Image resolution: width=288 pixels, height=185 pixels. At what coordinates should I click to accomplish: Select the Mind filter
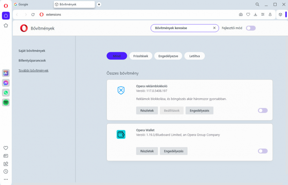click(x=117, y=56)
